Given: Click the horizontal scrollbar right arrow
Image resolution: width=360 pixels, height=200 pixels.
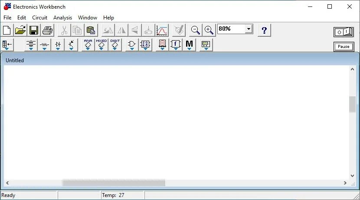Looking at the screenshot, I should (x=345, y=183).
